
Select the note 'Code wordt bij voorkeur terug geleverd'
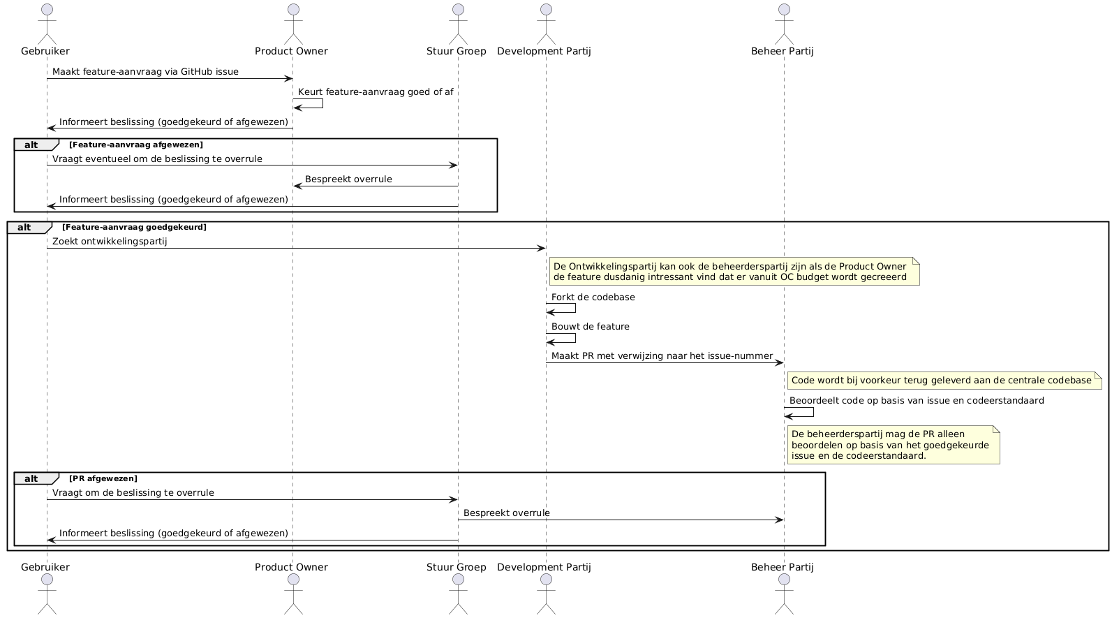(942, 381)
